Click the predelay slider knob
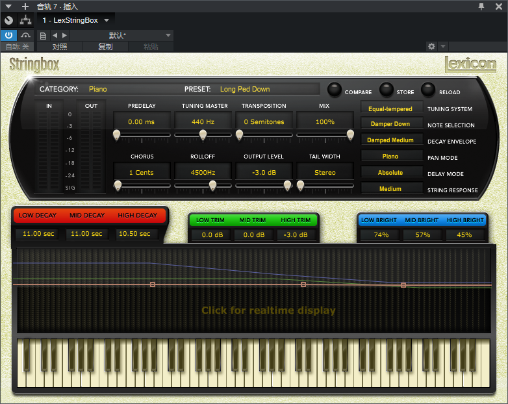Image resolution: width=508 pixels, height=404 pixels. (x=117, y=134)
